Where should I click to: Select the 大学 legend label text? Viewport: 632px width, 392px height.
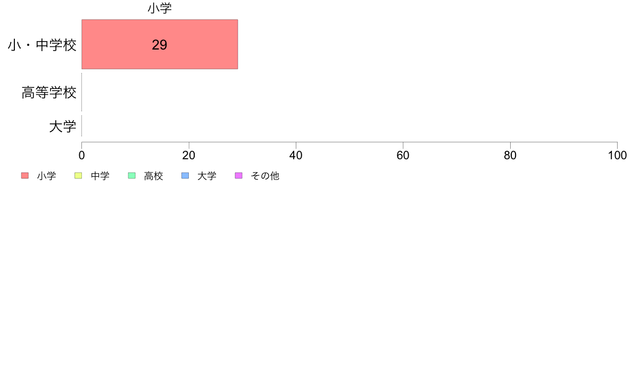coord(207,176)
